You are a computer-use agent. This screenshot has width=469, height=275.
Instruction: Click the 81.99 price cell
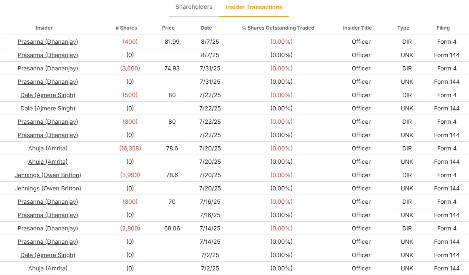tap(172, 42)
